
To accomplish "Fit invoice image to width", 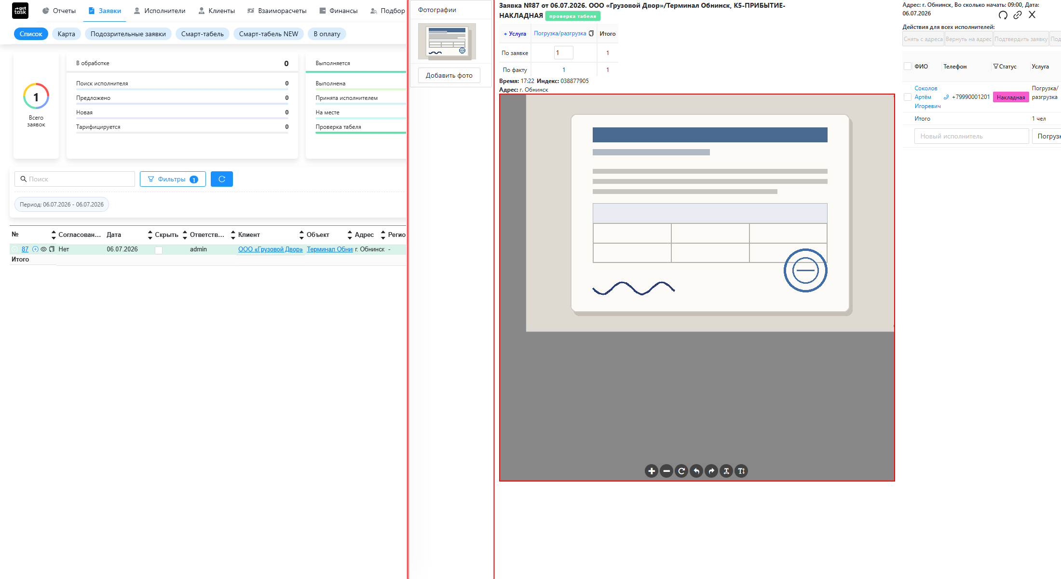I will (x=726, y=471).
